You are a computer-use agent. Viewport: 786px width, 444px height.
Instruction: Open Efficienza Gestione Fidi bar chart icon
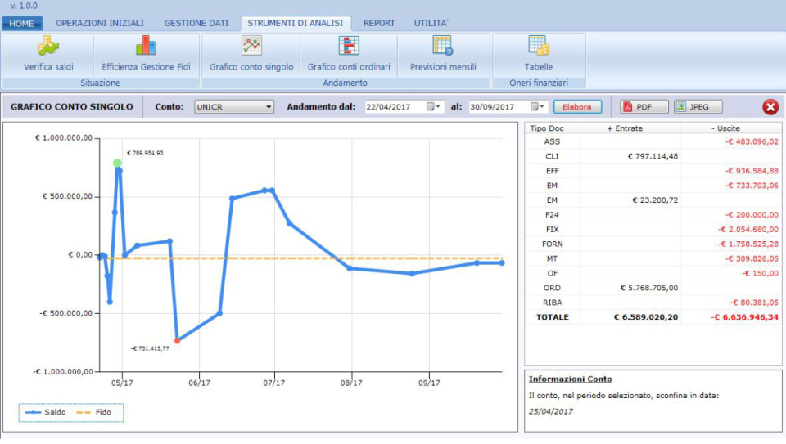[146, 46]
